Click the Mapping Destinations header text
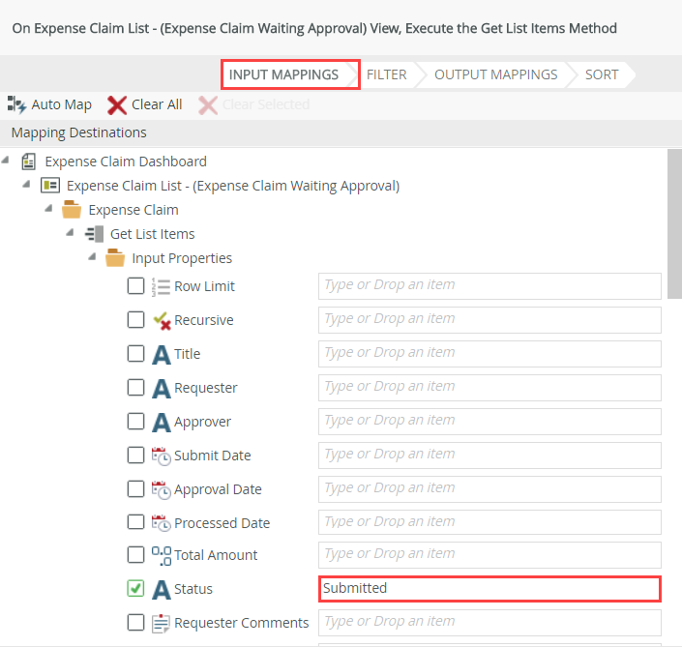 pyautogui.click(x=78, y=132)
